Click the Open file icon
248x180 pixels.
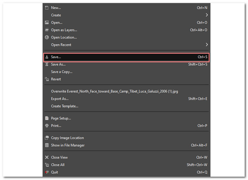[47, 22]
